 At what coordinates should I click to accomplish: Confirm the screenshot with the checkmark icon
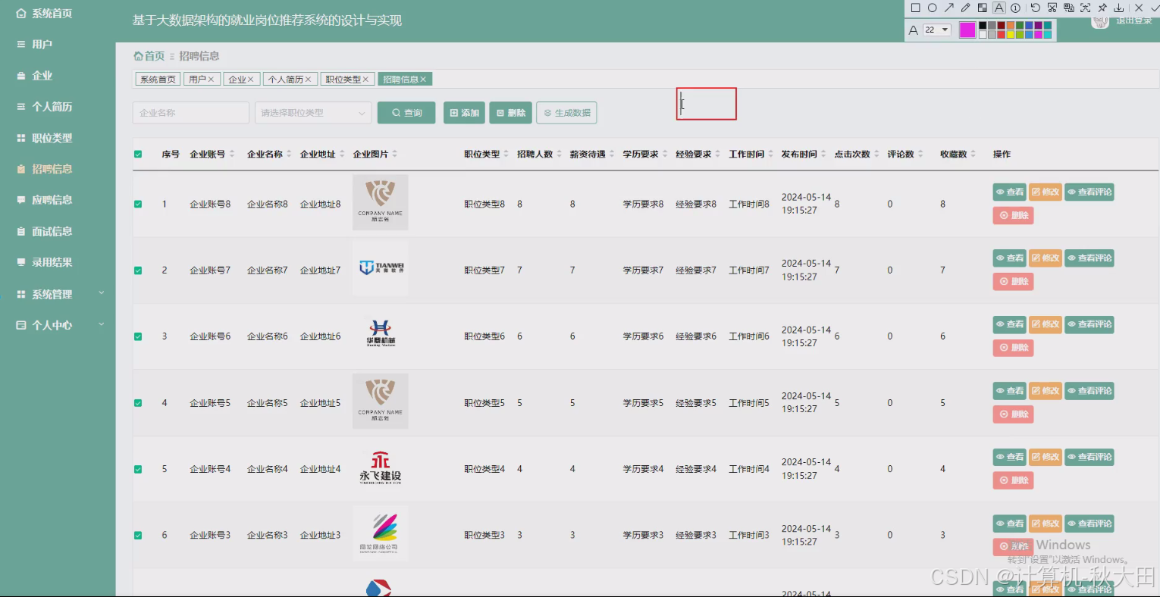pyautogui.click(x=1154, y=8)
